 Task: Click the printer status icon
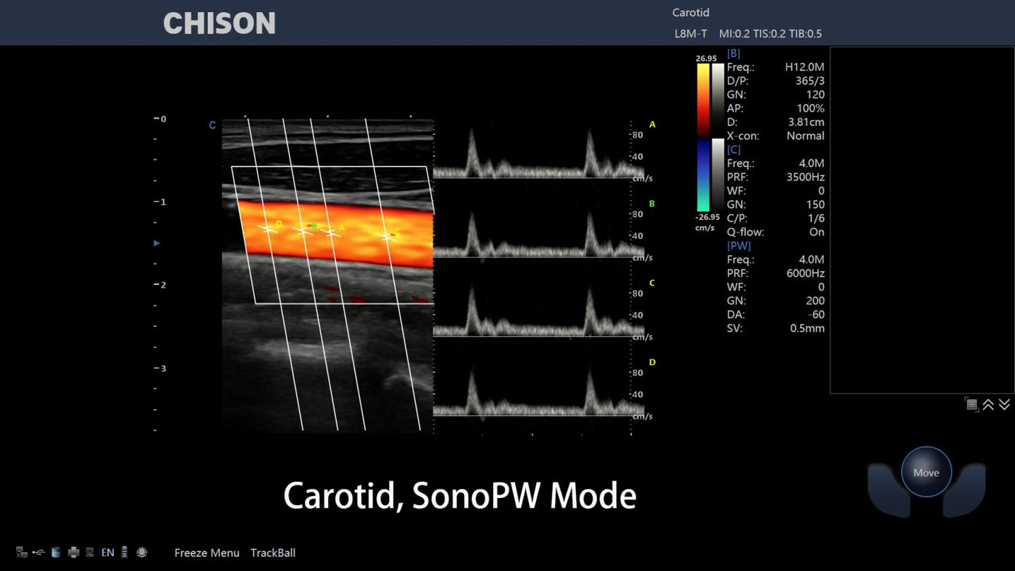coord(74,553)
